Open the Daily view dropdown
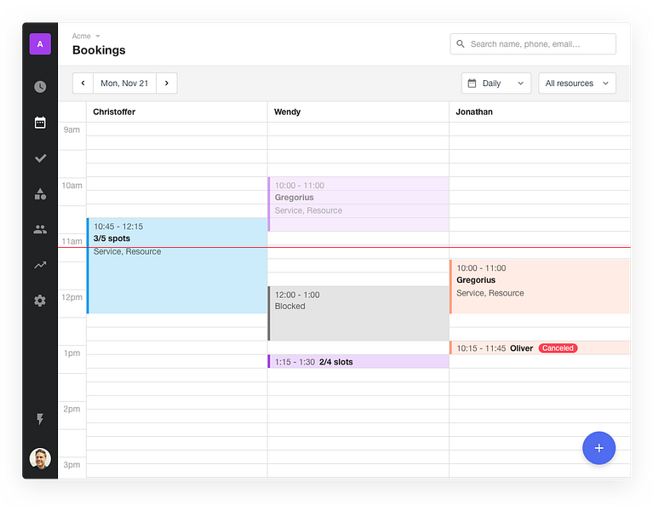The image size is (653, 511). click(496, 83)
